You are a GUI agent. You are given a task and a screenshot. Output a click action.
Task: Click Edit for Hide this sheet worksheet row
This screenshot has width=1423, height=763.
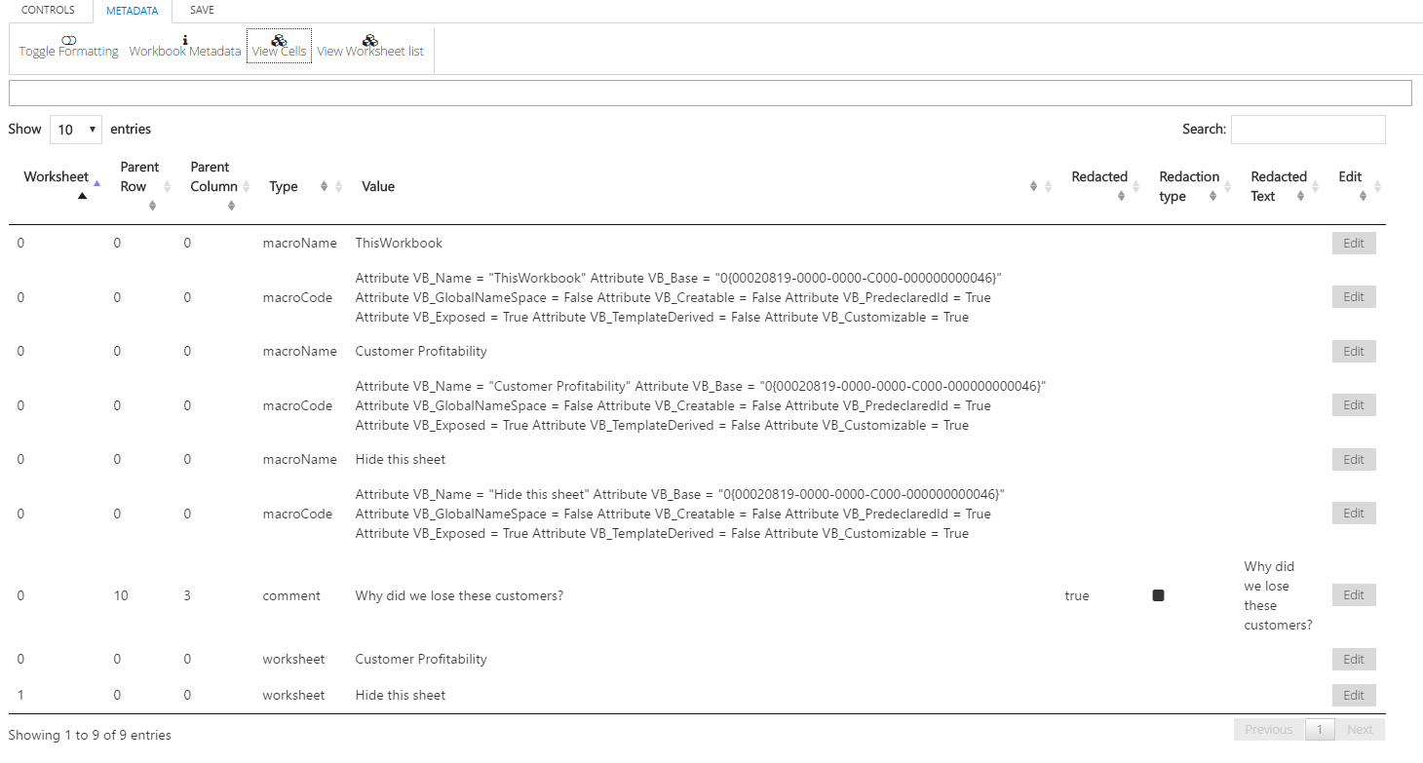(1354, 695)
